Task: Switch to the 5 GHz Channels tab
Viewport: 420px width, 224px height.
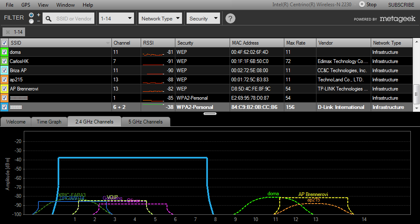Action: tap(146, 122)
